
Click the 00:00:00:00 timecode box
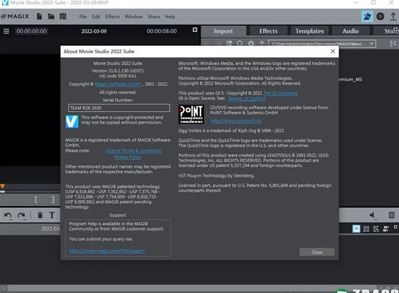(31, 31)
